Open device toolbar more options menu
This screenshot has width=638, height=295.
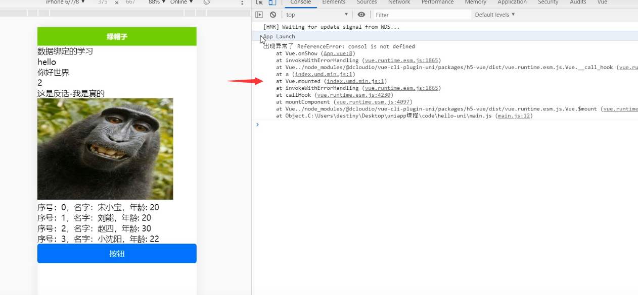pyautogui.click(x=242, y=3)
